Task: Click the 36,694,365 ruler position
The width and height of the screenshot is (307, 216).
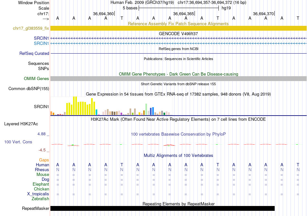Action: 184,14
